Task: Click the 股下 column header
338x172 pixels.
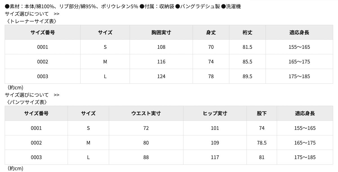Action: pos(262,113)
